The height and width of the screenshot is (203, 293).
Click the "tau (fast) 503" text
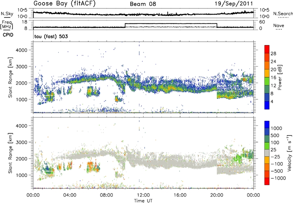51,36
